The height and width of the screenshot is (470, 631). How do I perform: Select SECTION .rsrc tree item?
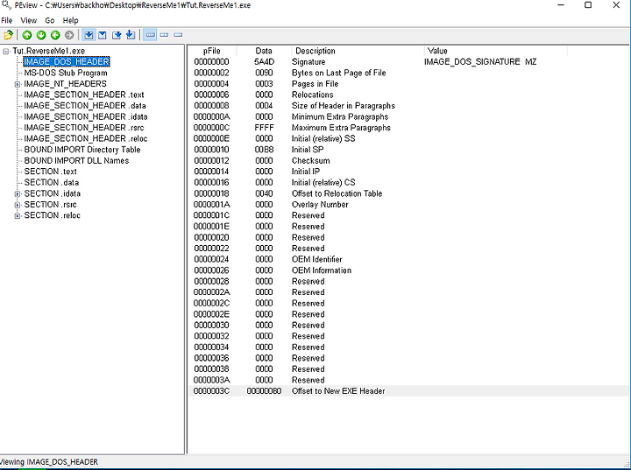click(50, 204)
